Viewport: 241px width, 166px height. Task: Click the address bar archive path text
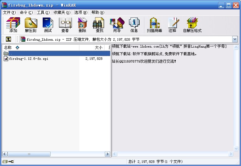coord(83,39)
